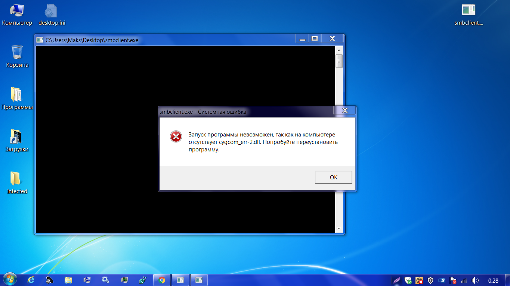The height and width of the screenshot is (286, 510).
Task: Open Action Center flag icon in tray
Action: tap(453, 280)
